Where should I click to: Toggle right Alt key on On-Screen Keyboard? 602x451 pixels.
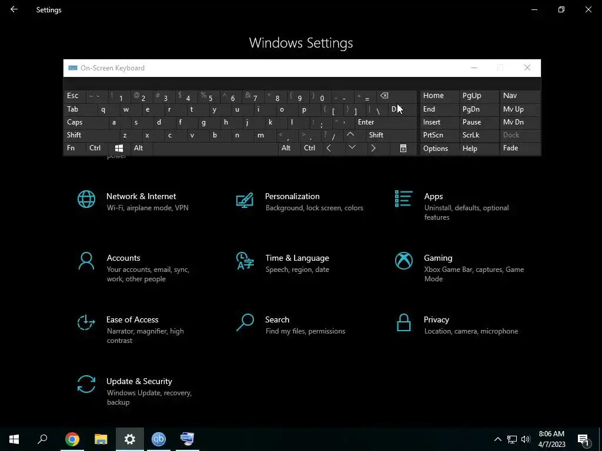pos(289,148)
